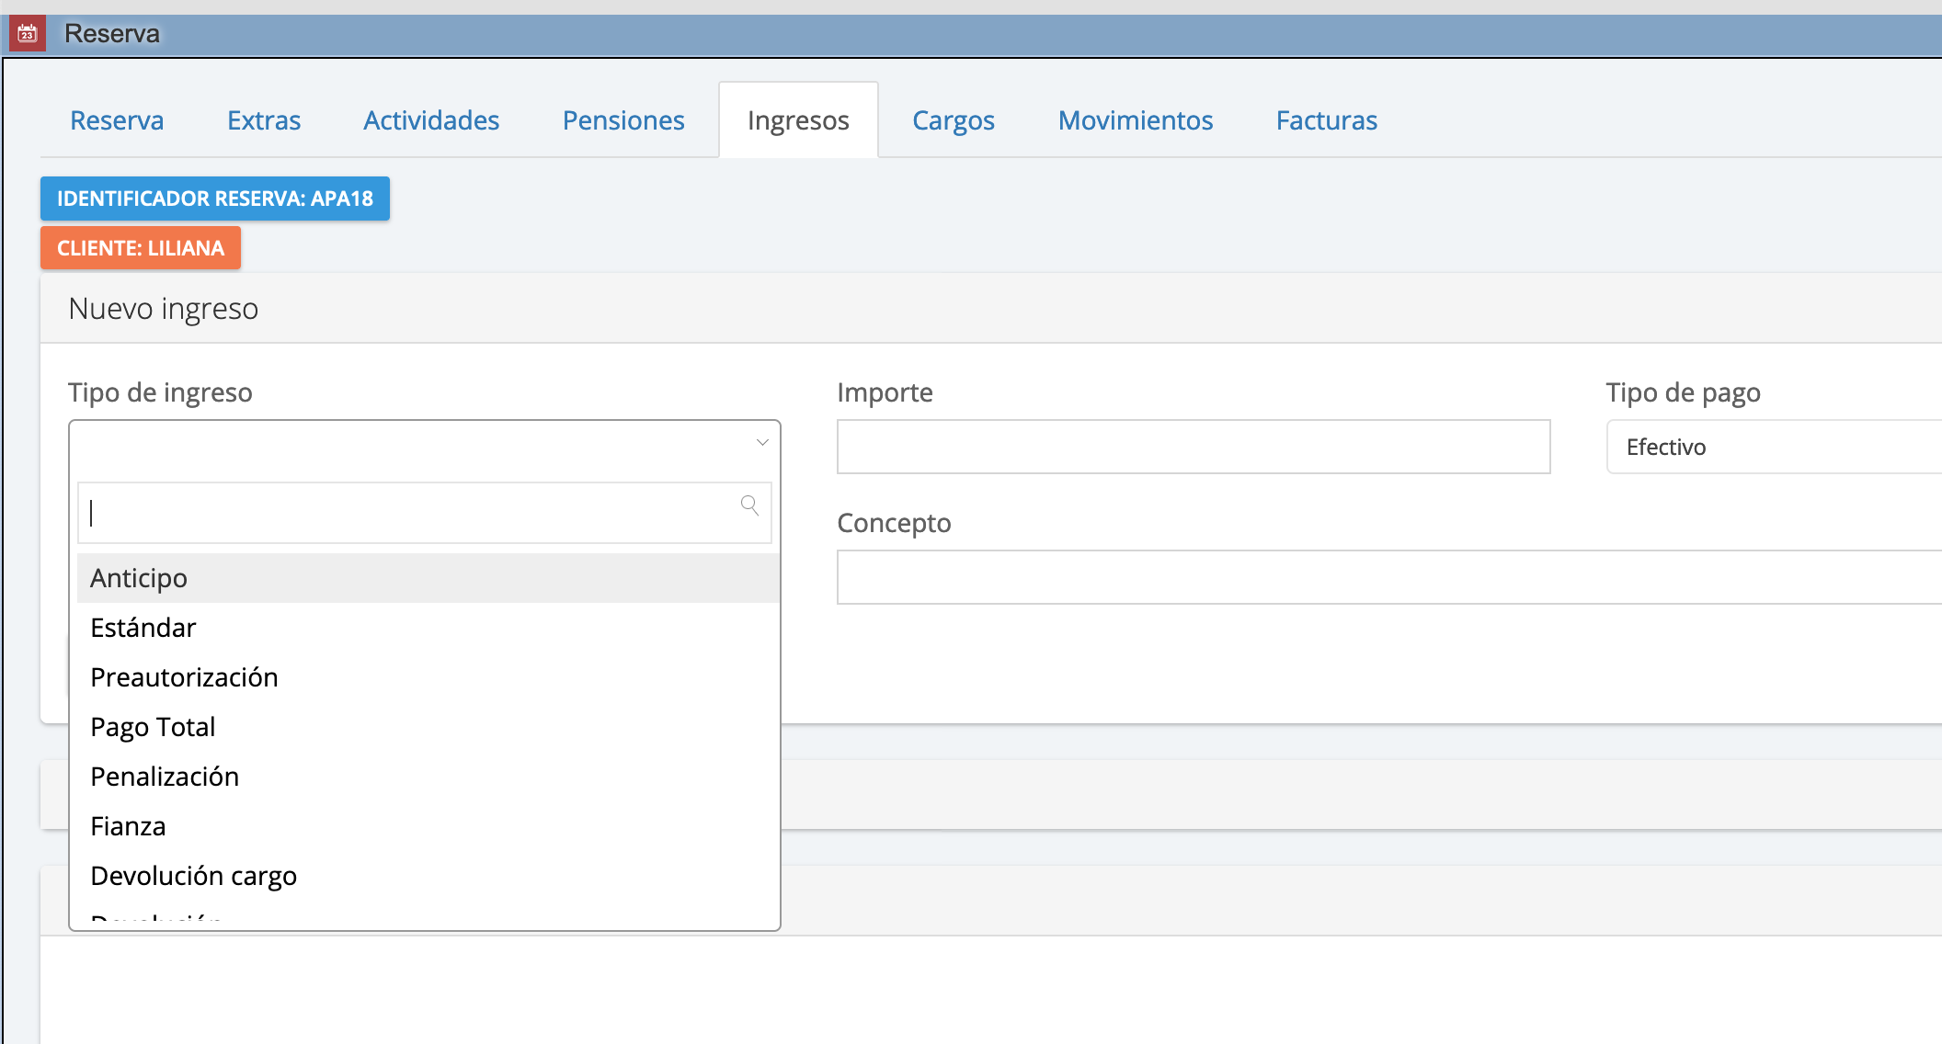Select Pago Total income type
This screenshot has width=1942, height=1044.
click(153, 727)
